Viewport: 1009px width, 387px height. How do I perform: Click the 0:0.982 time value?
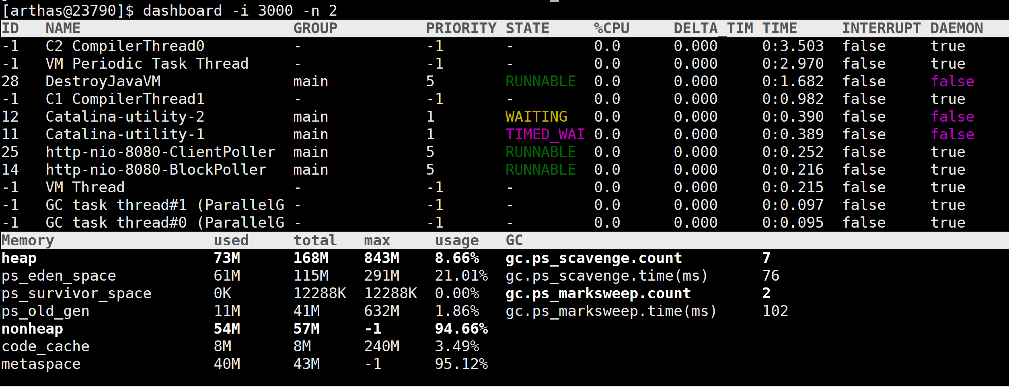pyautogui.click(x=793, y=99)
